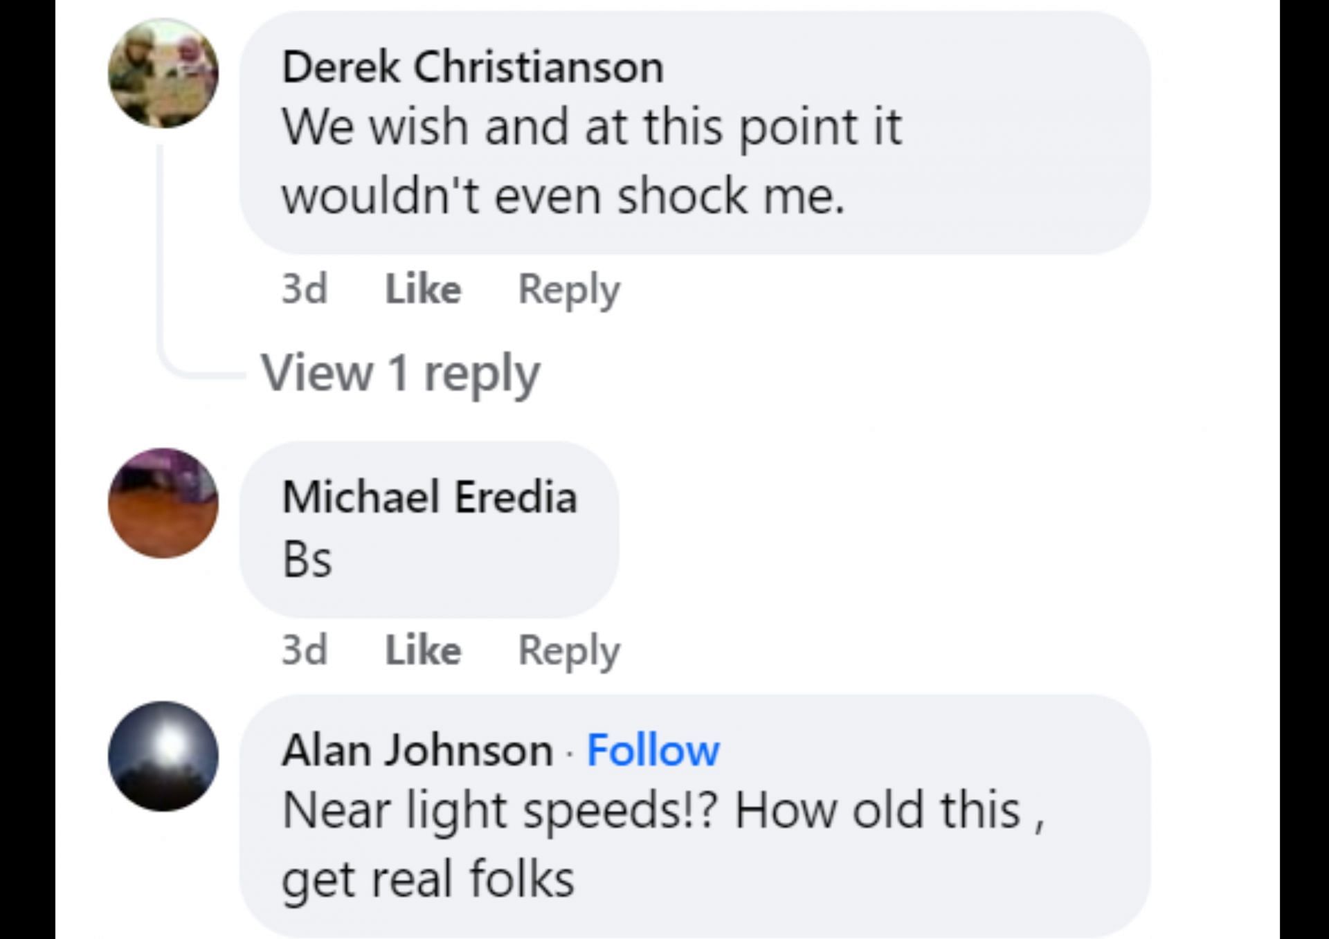The height and width of the screenshot is (939, 1329).
Task: Click the 'Near light speeds' comment text
Action: tap(662, 810)
